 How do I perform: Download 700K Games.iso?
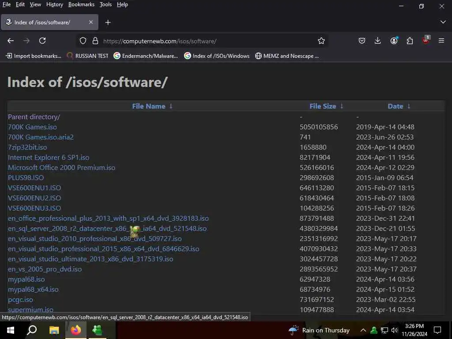click(32, 127)
